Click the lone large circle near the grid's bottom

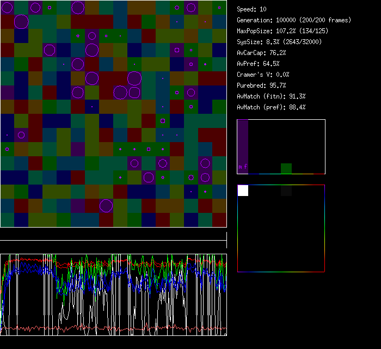(x=106, y=205)
